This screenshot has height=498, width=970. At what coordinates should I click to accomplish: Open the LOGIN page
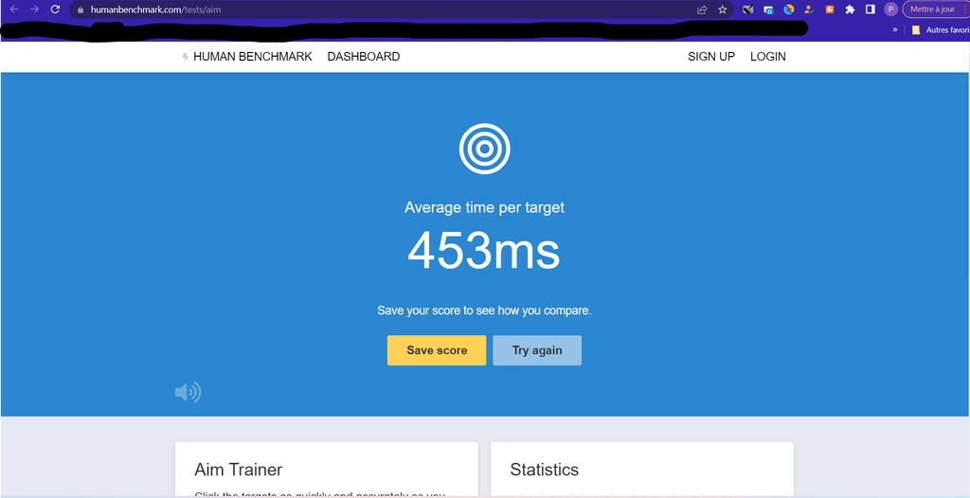(x=767, y=57)
